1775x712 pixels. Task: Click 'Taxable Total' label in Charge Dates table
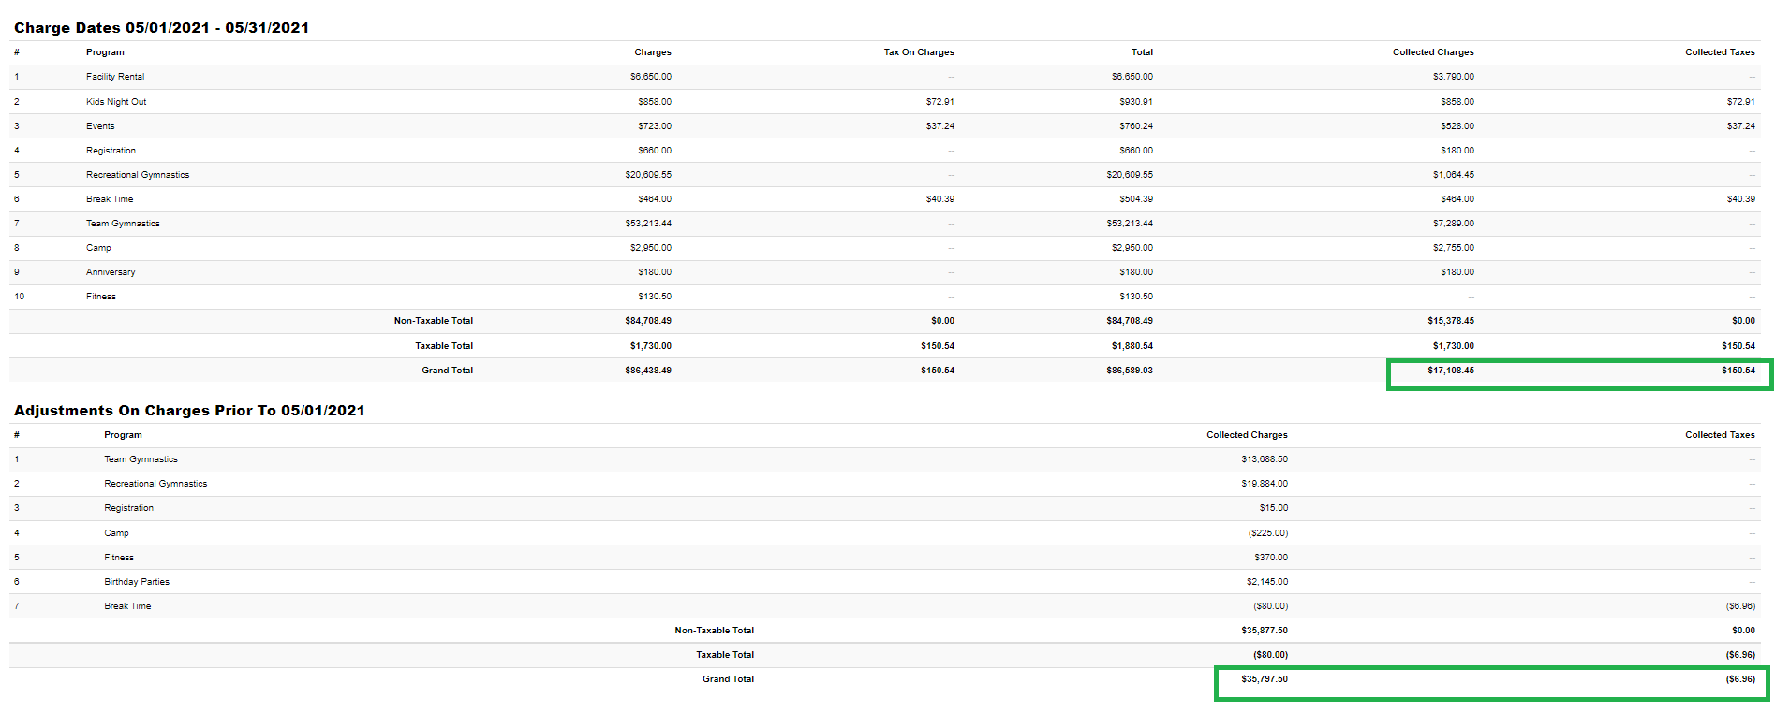pyautogui.click(x=444, y=346)
